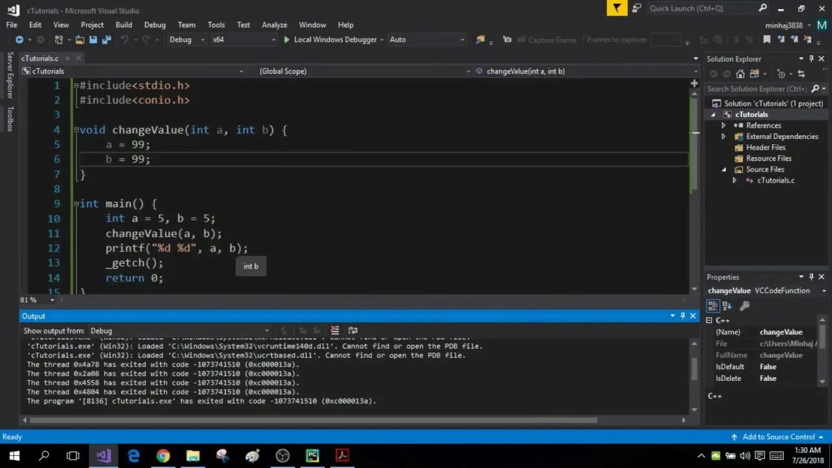Screen dimensions: 832x468
Task: Click the toolbar bookmark icon
Action: point(767,40)
